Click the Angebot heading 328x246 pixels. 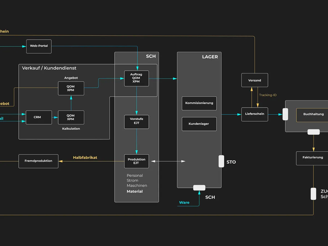tap(71, 78)
